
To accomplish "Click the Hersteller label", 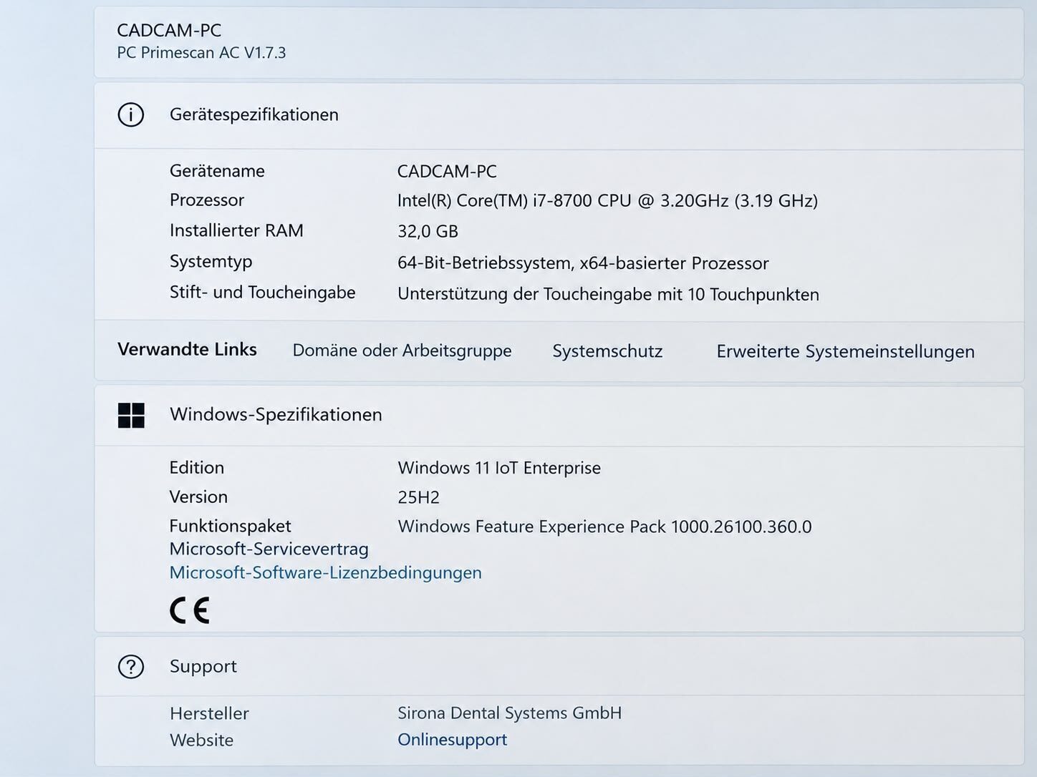I will [x=209, y=713].
